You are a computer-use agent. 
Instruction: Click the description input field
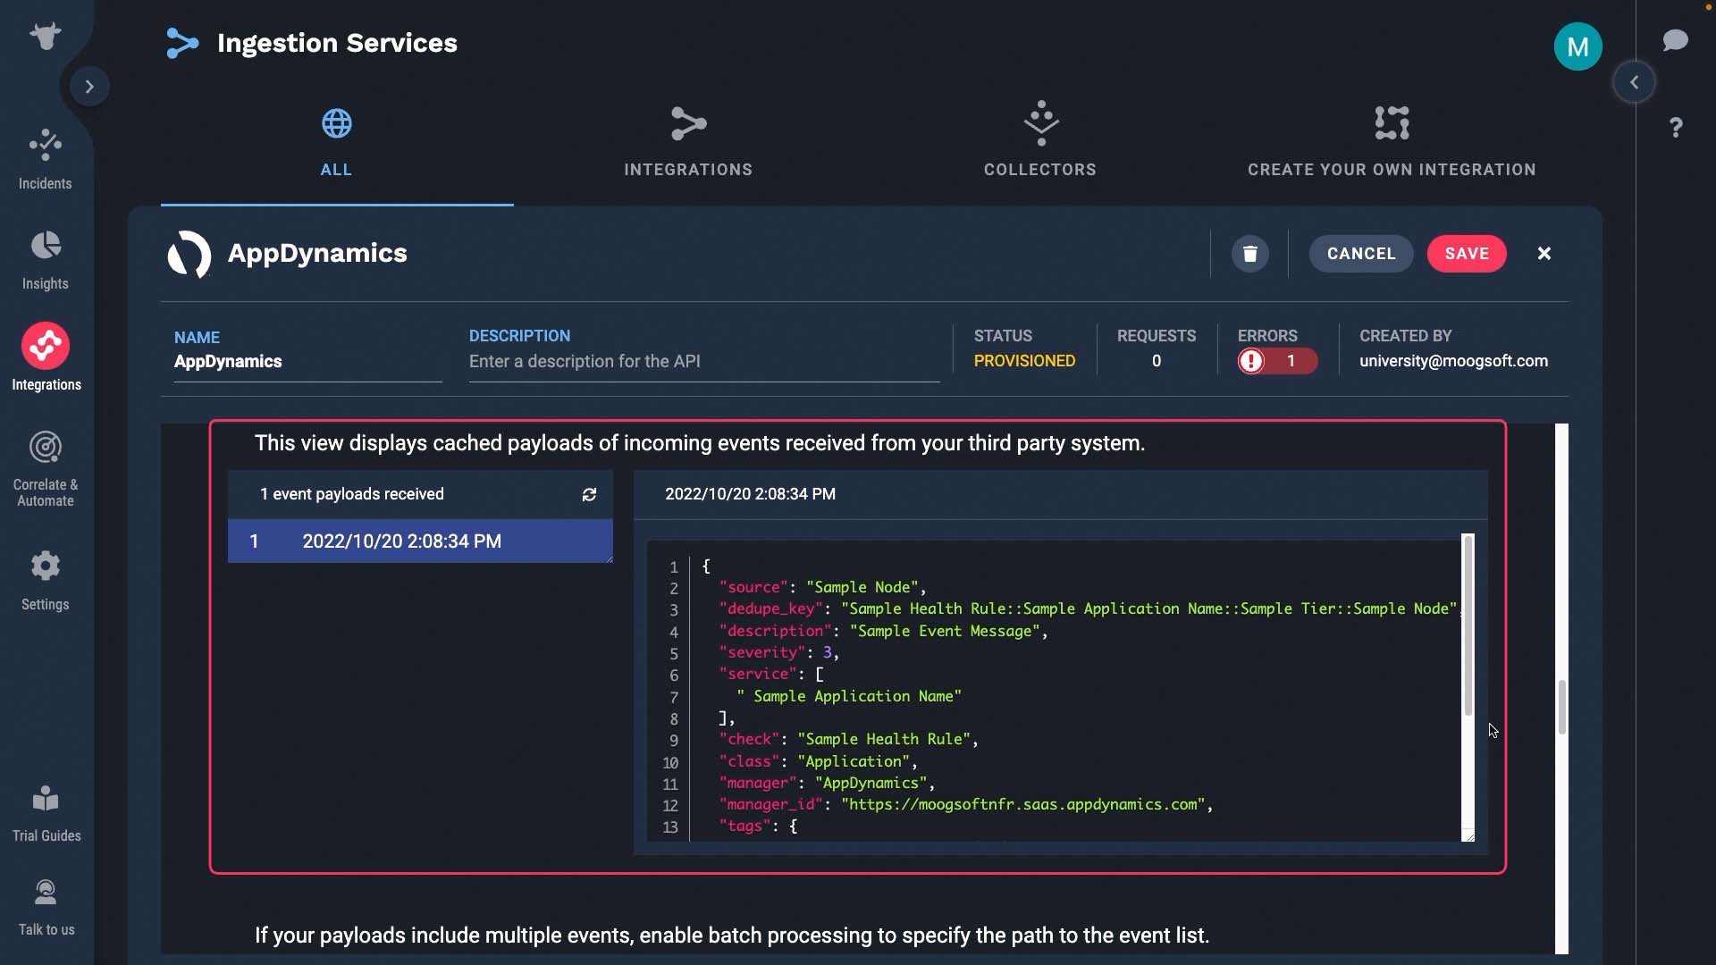(704, 362)
